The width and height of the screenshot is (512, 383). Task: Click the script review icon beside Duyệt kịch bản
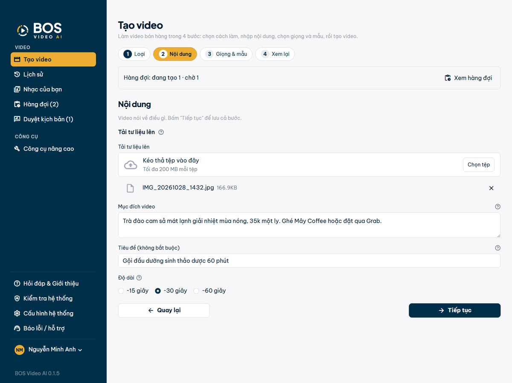[17, 119]
